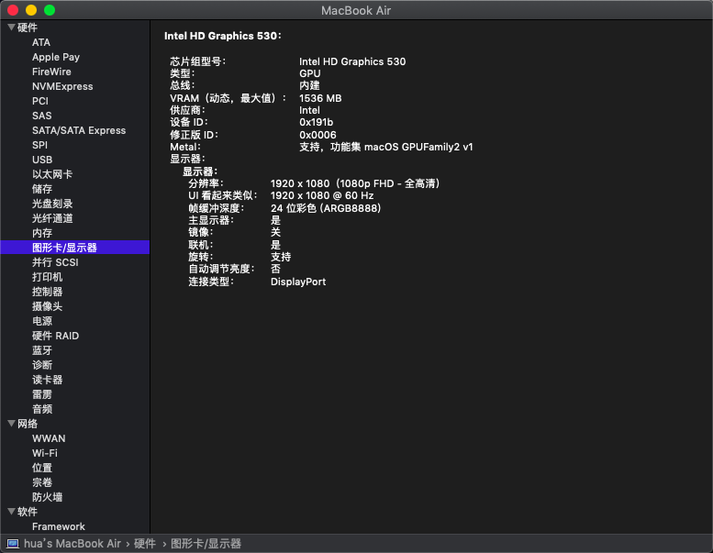Click the 类型 value GPU
The width and height of the screenshot is (713, 553).
tap(309, 73)
